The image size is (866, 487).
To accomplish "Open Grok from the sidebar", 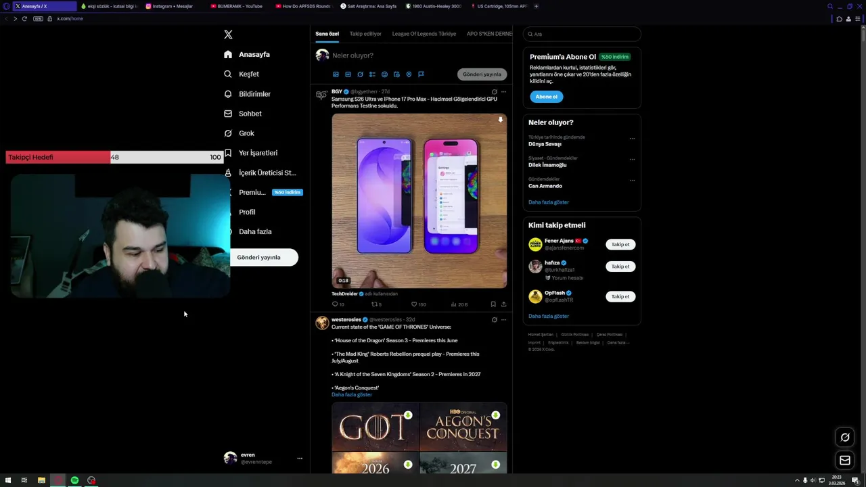I will point(239,133).
